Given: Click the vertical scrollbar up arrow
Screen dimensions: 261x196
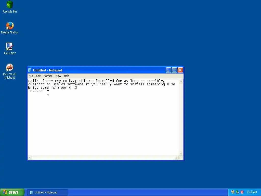Looking at the screenshot, I should coord(181,81).
